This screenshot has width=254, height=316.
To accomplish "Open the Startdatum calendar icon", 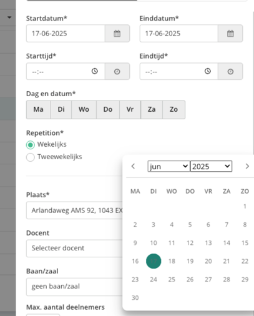I will (x=117, y=34).
